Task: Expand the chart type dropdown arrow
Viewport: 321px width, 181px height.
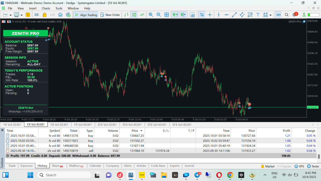Action: click(22, 15)
